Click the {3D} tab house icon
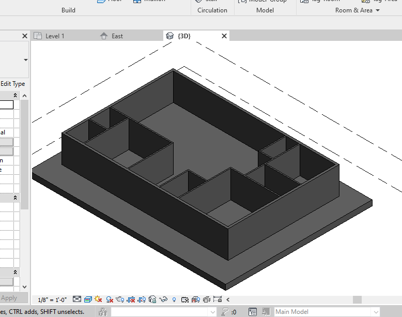The image size is (402, 317). (169, 36)
